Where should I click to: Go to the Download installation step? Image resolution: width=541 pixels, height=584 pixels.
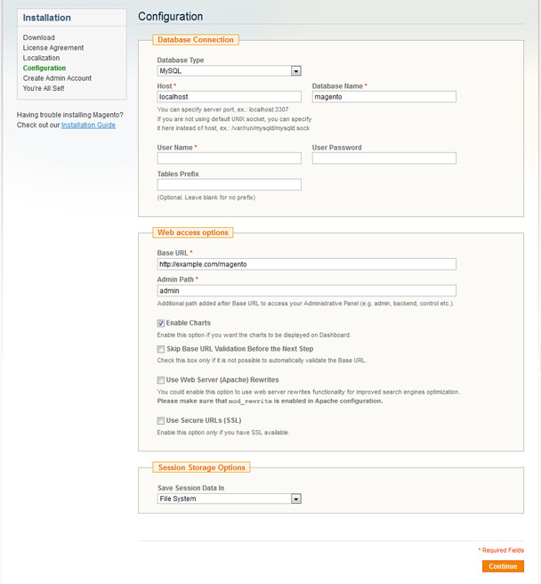point(39,37)
